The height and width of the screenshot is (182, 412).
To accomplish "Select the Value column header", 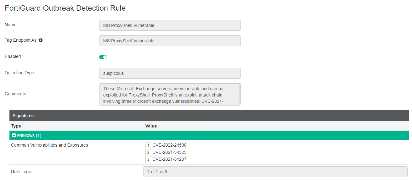I will (151, 126).
